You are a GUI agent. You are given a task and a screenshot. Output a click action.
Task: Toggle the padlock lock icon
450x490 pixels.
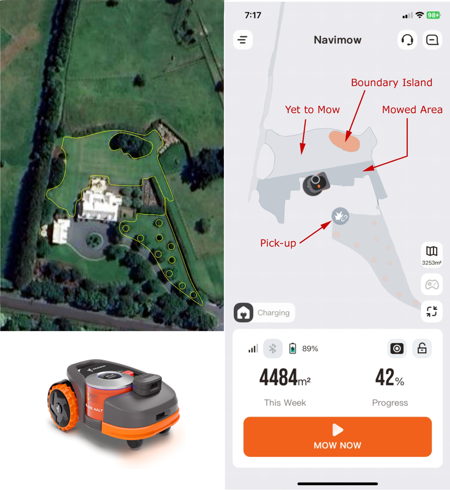click(x=422, y=349)
